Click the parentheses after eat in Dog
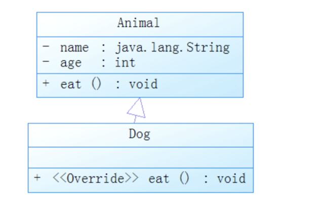The image size is (324, 207). [x=184, y=179]
